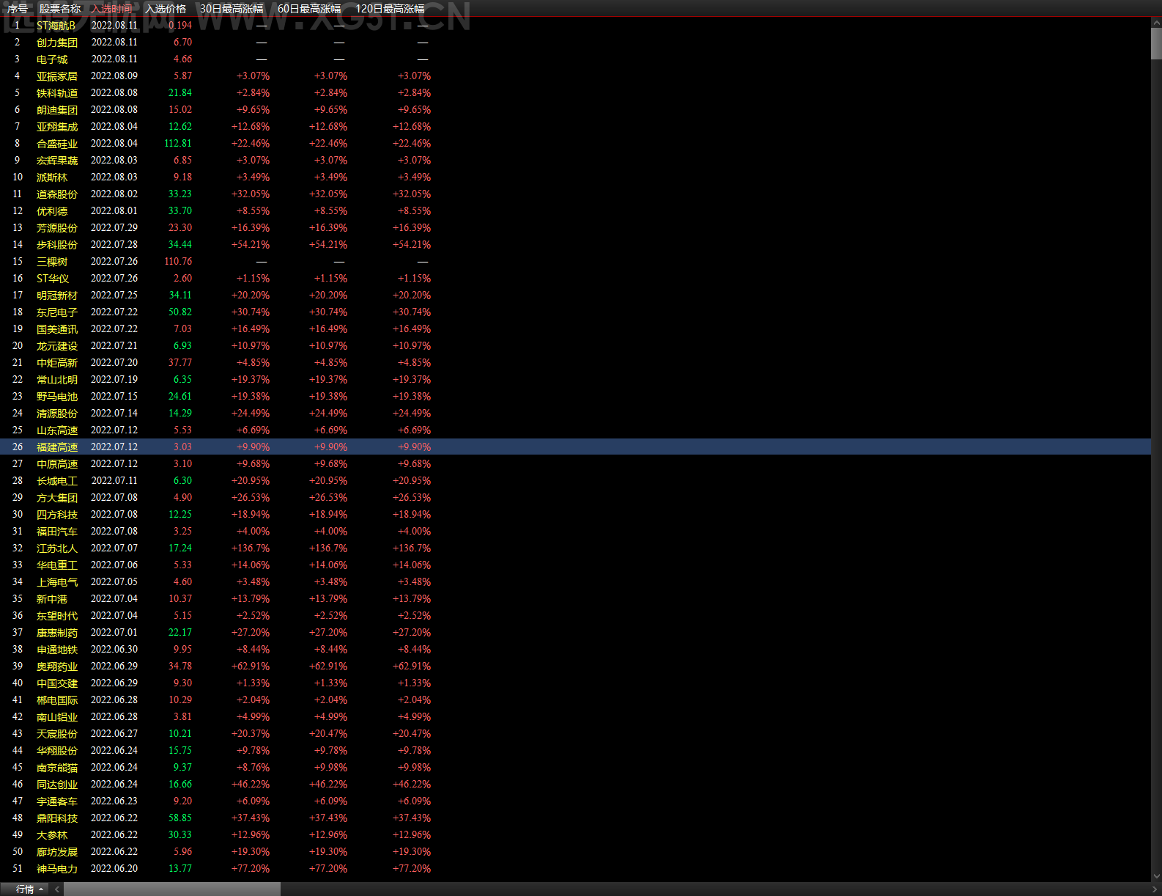Select stock 鼎阳科技
Viewport: 1162px width, 896px height.
[57, 818]
